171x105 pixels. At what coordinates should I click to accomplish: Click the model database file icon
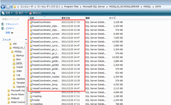pyautogui.click(x=31, y=100)
